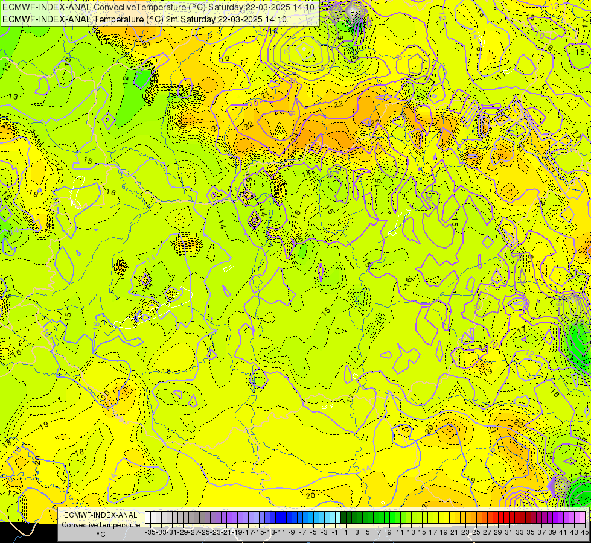Pick the blue swatch above -11

tap(278, 517)
